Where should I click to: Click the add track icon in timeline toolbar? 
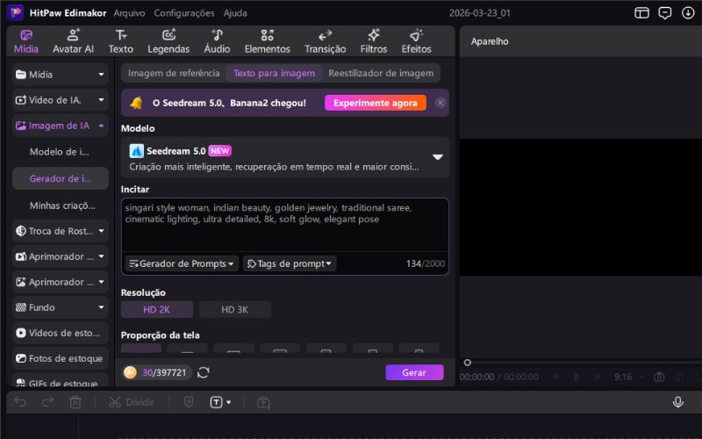click(x=264, y=402)
